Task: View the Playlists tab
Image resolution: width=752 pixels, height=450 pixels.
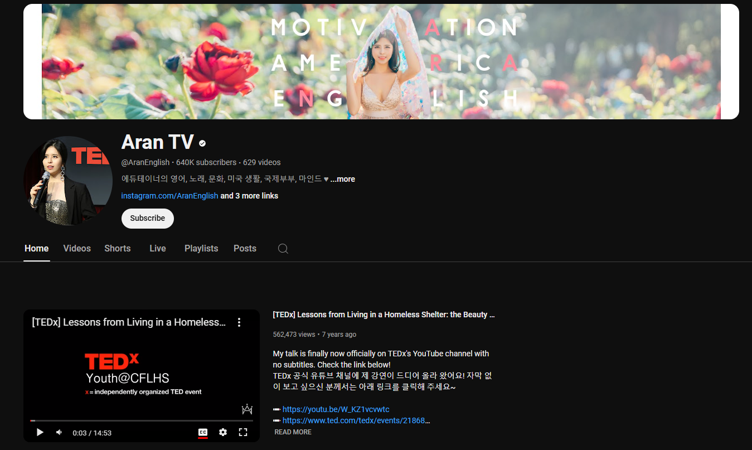Action: [x=201, y=249]
